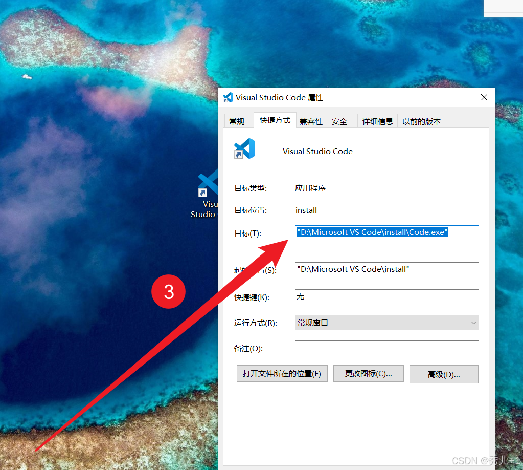
Task: Click inside the 快捷键 field showing 无
Action: point(386,298)
